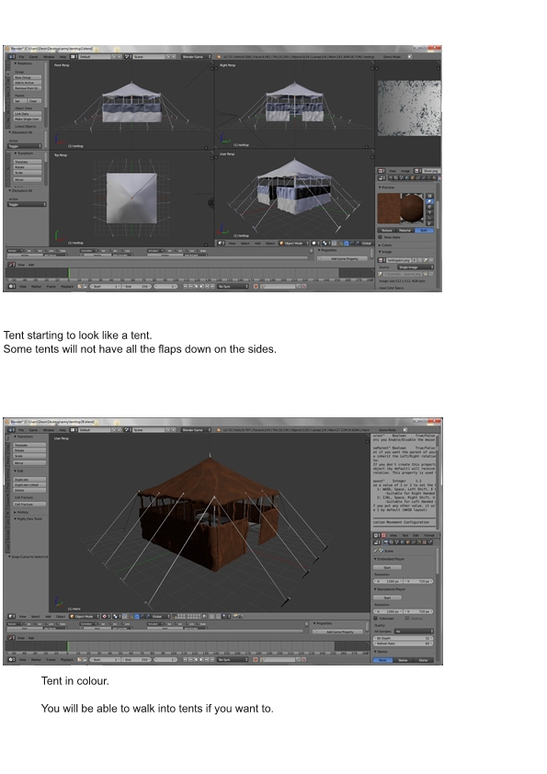Click record keyframe button in white-tent timeline

coord(255,286)
